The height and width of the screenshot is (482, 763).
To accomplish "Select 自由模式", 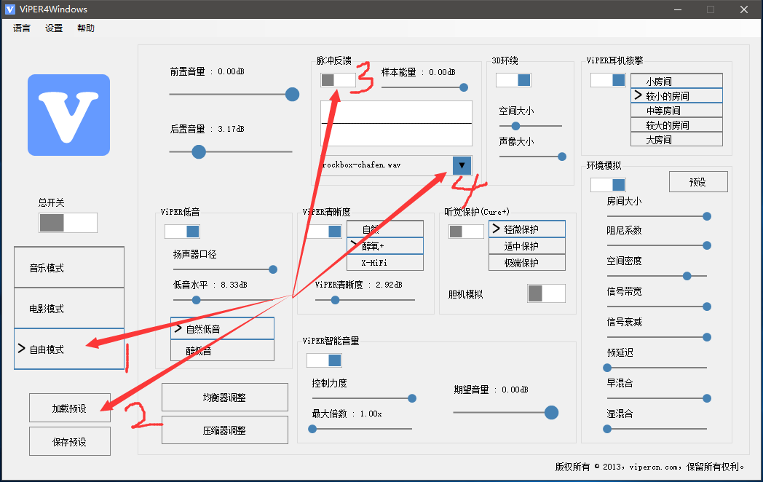I will 69,349.
